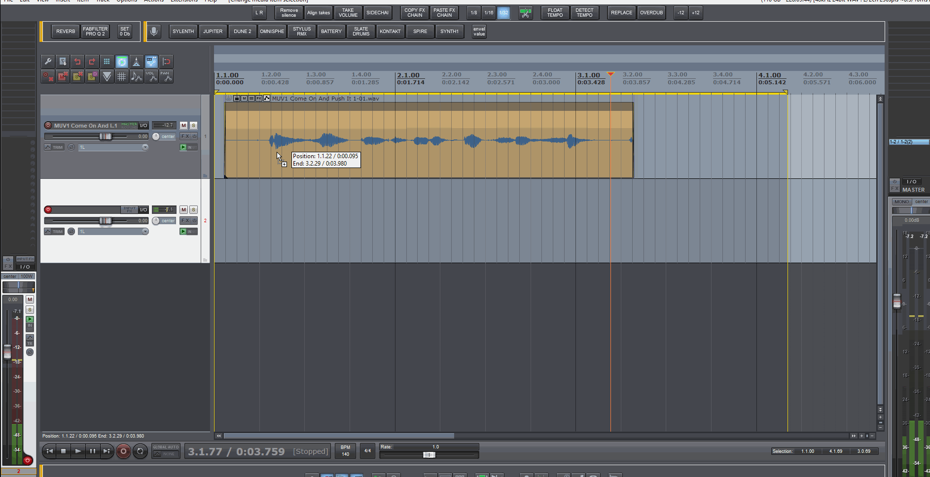The width and height of the screenshot is (930, 477).
Task: Click the redo arrow icon
Action: click(92, 62)
